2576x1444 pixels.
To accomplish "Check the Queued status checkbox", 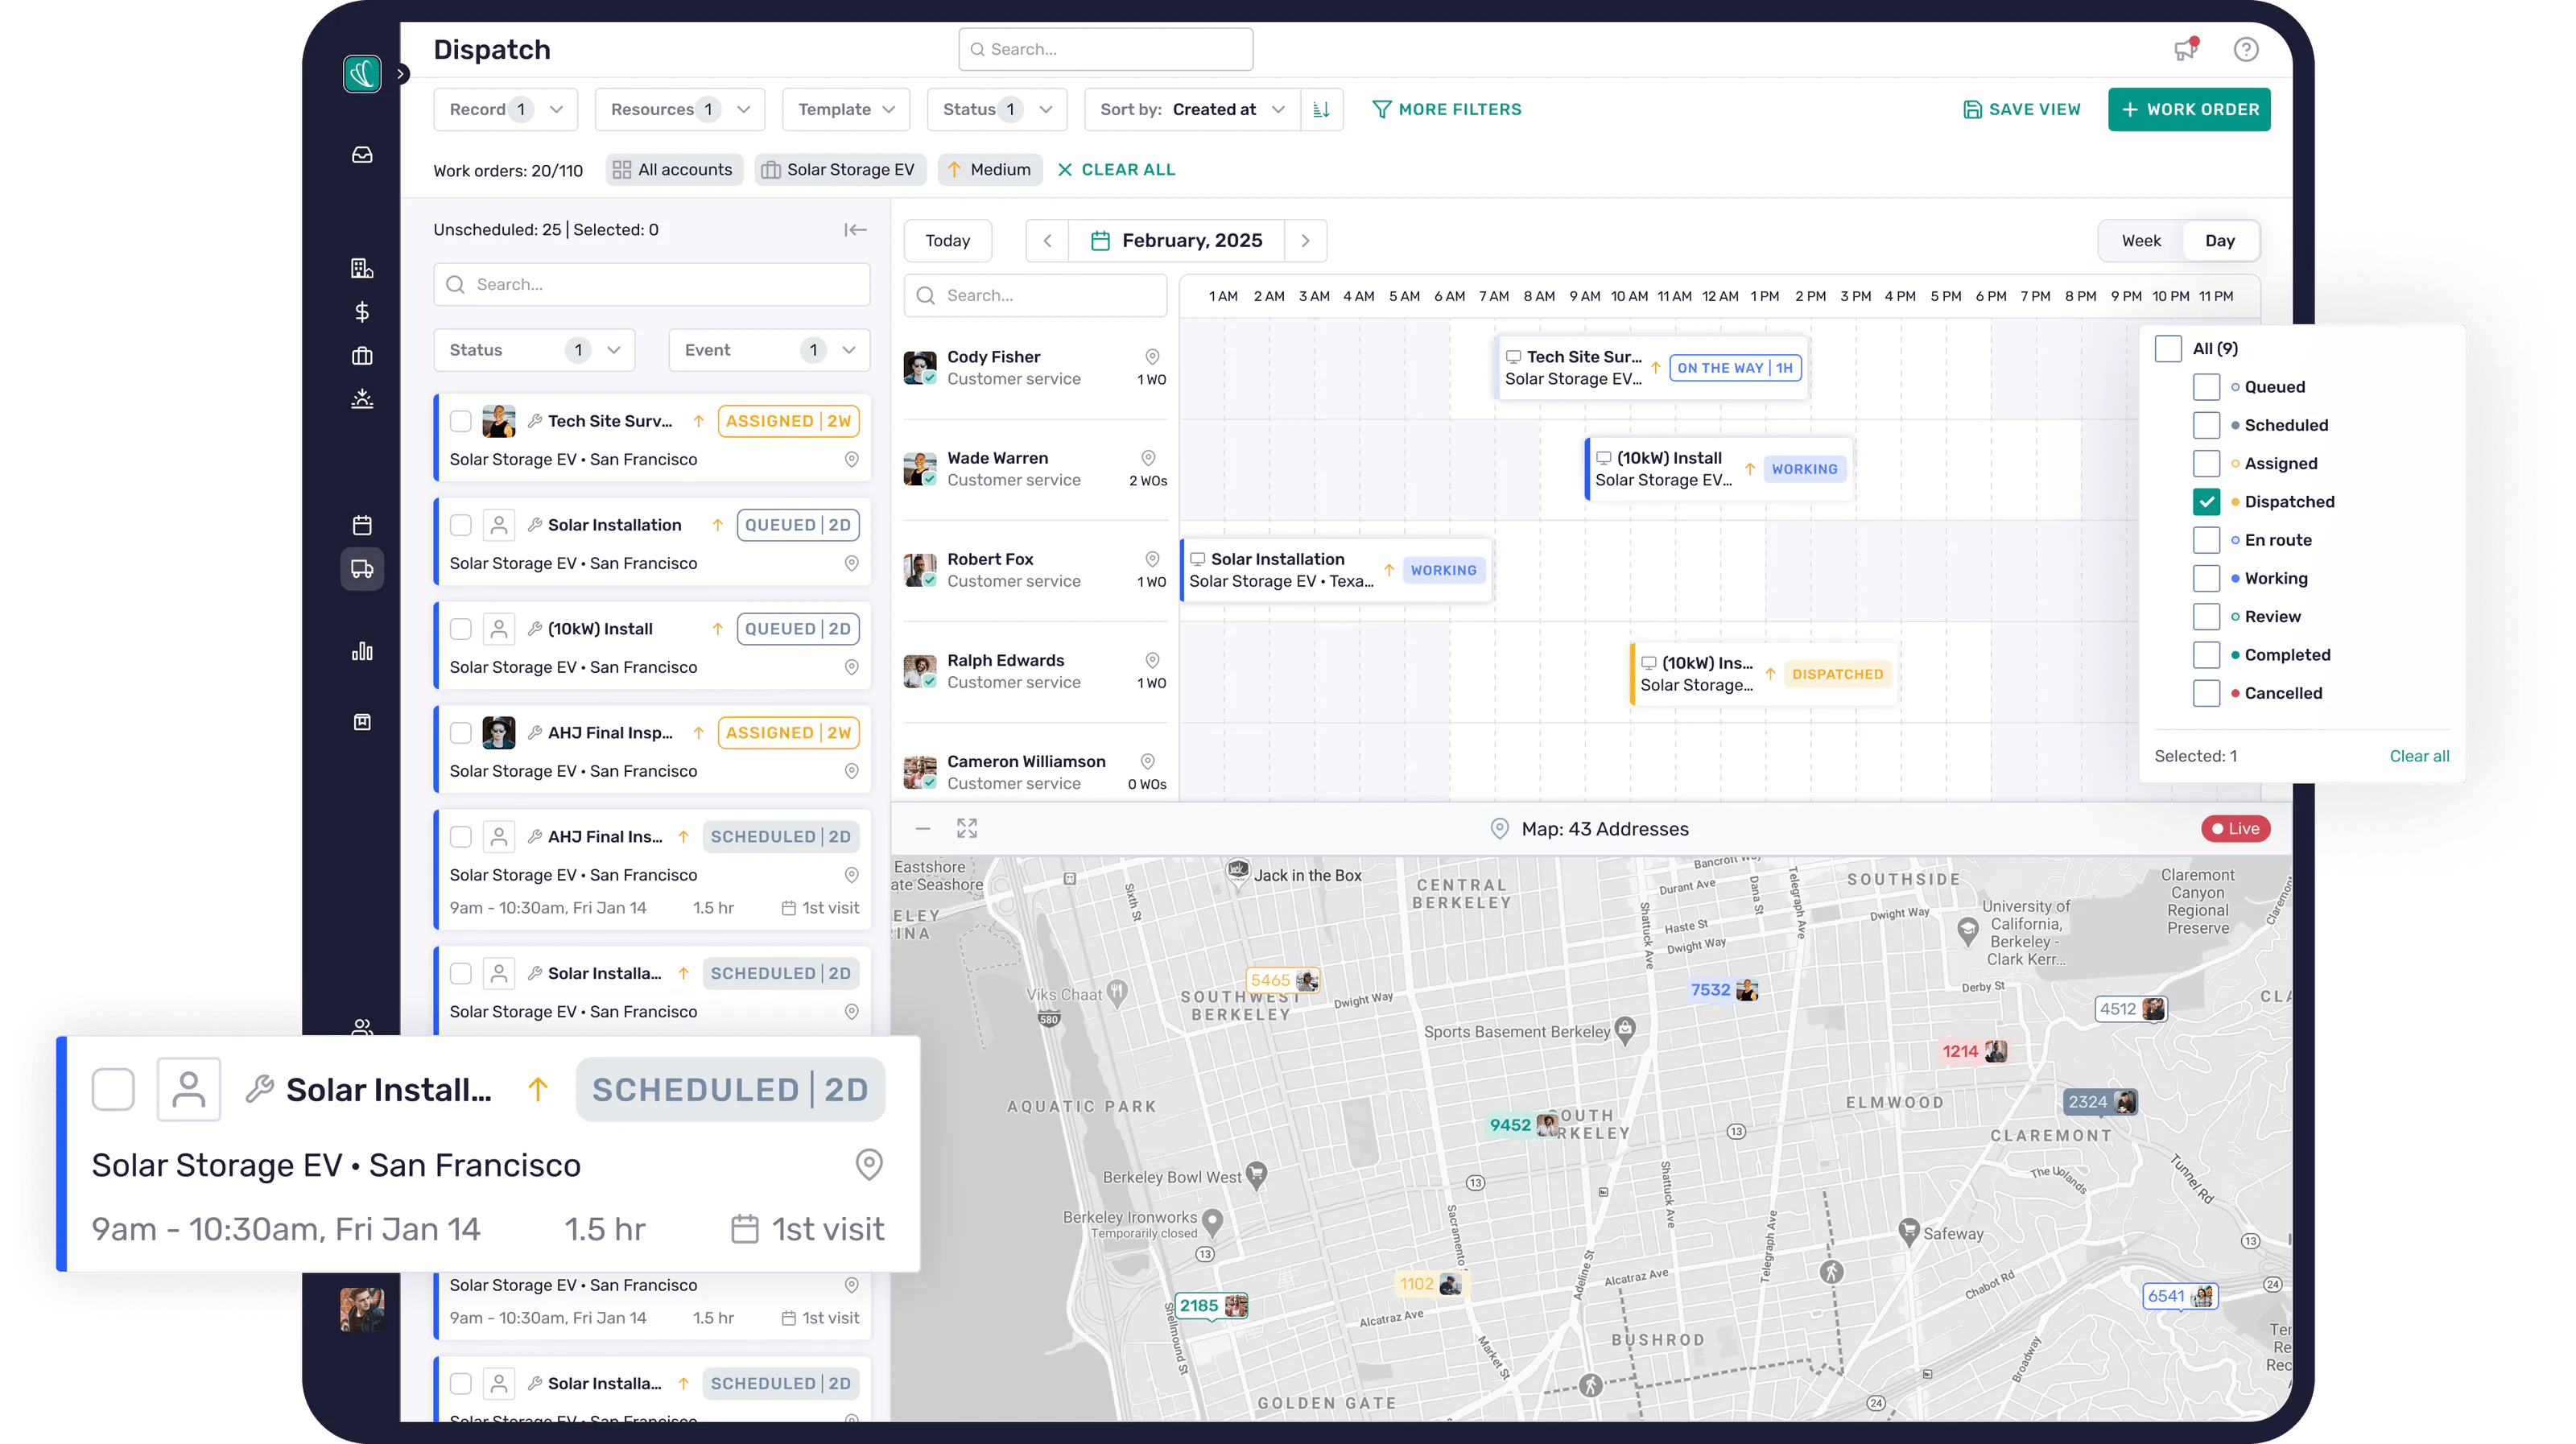I will pyautogui.click(x=2206, y=387).
